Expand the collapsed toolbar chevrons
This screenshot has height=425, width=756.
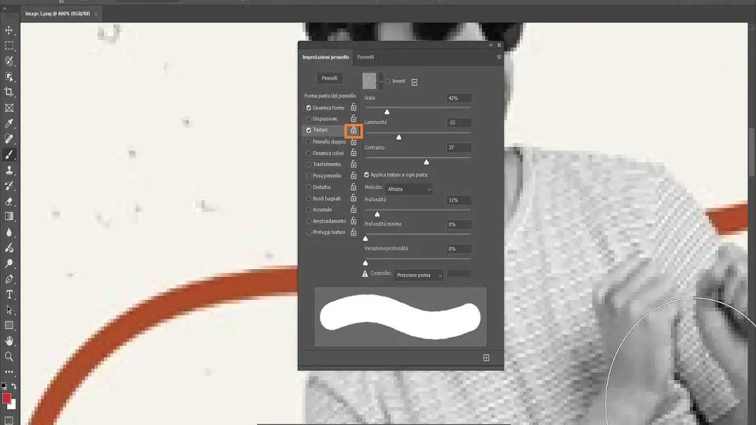5,9
